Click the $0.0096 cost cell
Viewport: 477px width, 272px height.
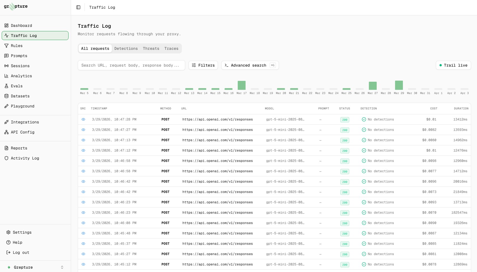pyautogui.click(x=429, y=182)
